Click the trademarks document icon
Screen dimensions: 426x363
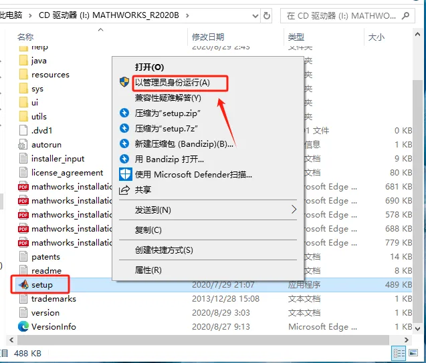(23, 298)
